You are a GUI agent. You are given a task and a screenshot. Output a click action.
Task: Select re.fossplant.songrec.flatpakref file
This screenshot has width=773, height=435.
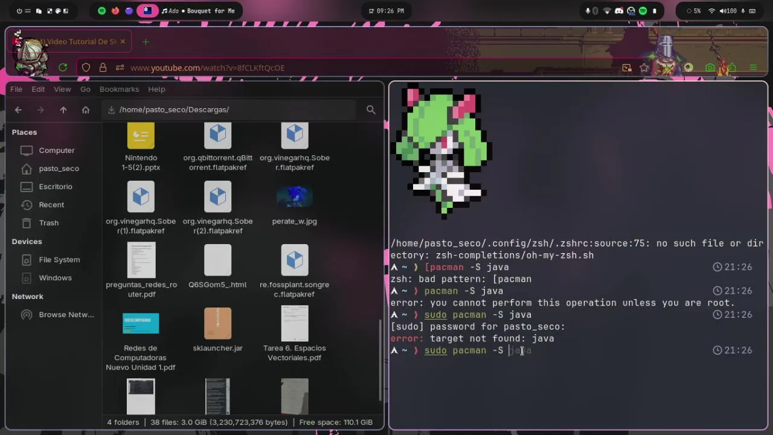click(x=295, y=271)
